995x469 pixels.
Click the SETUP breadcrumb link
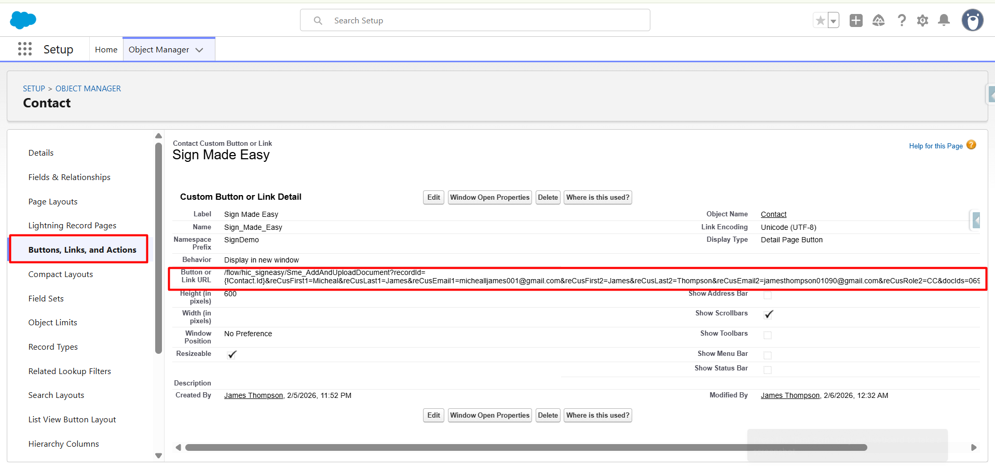click(x=34, y=89)
